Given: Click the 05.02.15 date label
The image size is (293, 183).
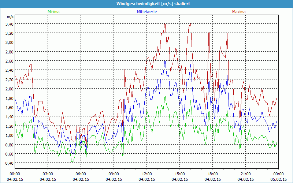Looking at the screenshot, I should tap(278, 179).
